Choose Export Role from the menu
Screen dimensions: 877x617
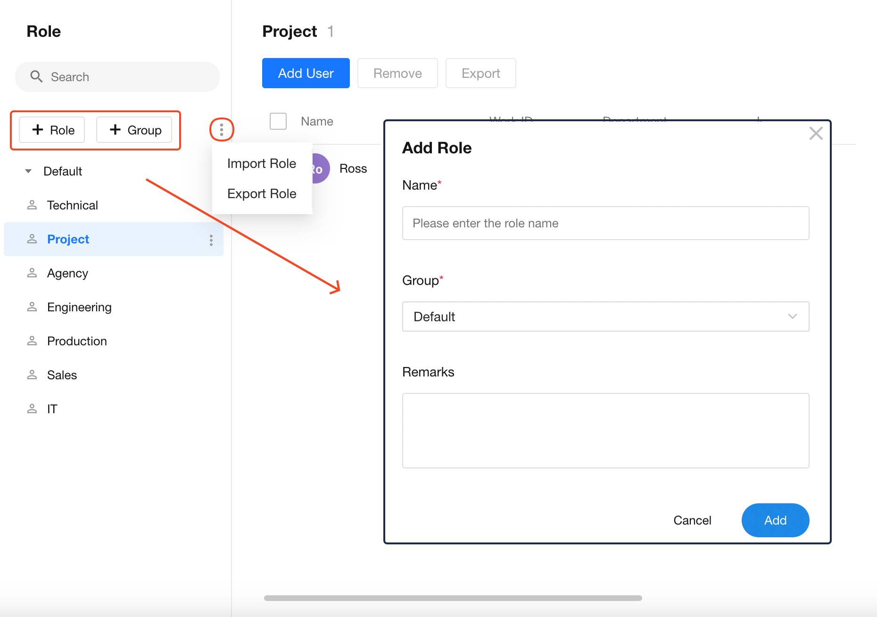(262, 194)
